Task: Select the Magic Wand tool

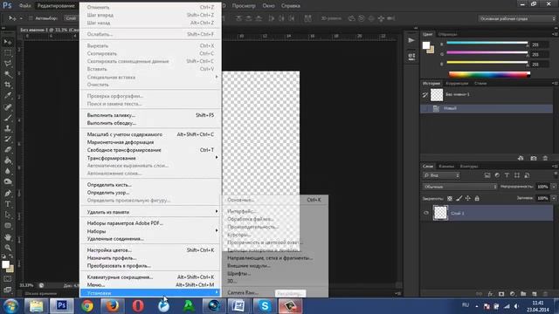Action: pyautogui.click(x=7, y=74)
